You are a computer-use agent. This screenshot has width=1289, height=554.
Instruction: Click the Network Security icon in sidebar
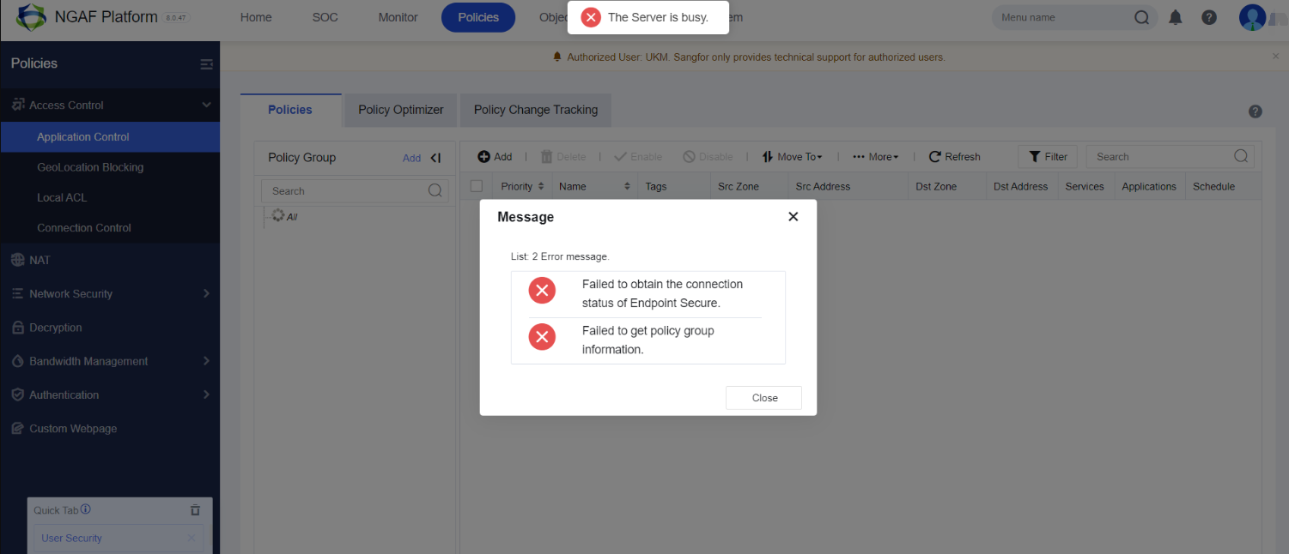(x=18, y=293)
